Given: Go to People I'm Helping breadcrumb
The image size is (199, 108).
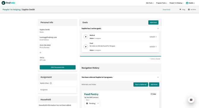Looking at the screenshot, I should click(x=11, y=9).
